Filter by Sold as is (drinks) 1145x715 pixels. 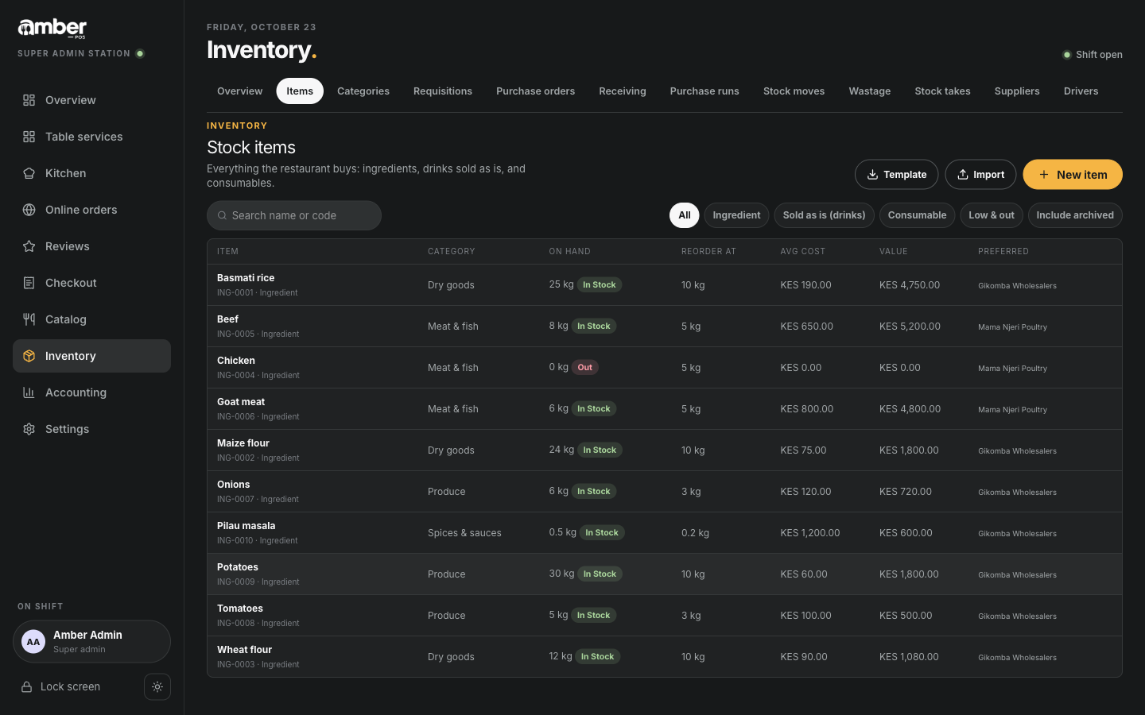[x=824, y=215]
